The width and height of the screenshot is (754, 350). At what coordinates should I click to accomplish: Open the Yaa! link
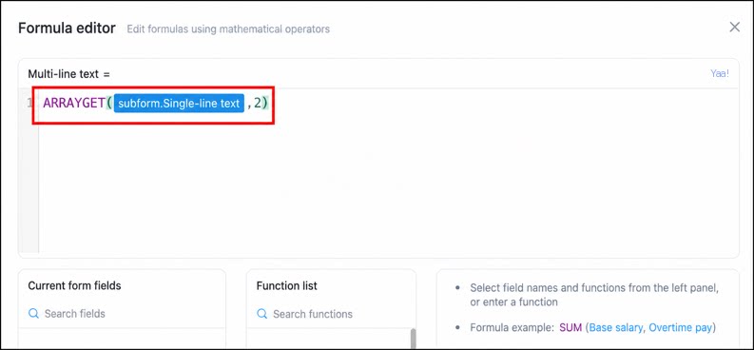point(720,73)
